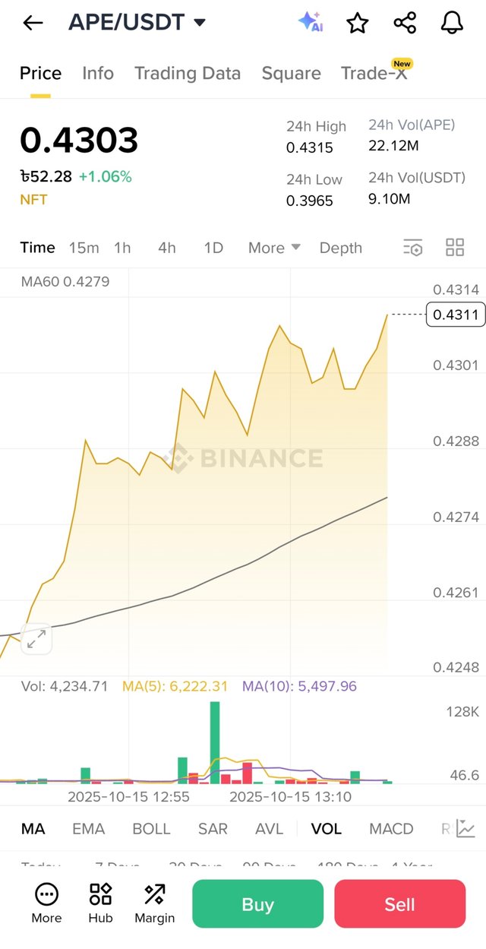Expand the More timeframes dropdown
This screenshot has width=486, height=949.
tap(274, 248)
